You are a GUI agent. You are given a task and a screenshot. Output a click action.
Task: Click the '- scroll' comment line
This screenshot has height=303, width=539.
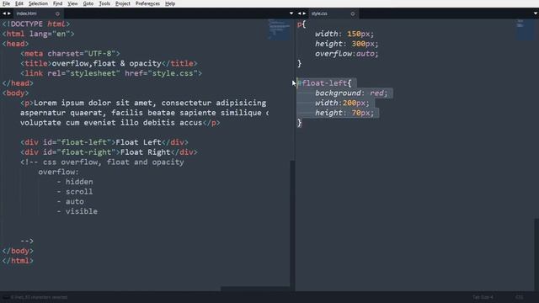[x=75, y=192]
